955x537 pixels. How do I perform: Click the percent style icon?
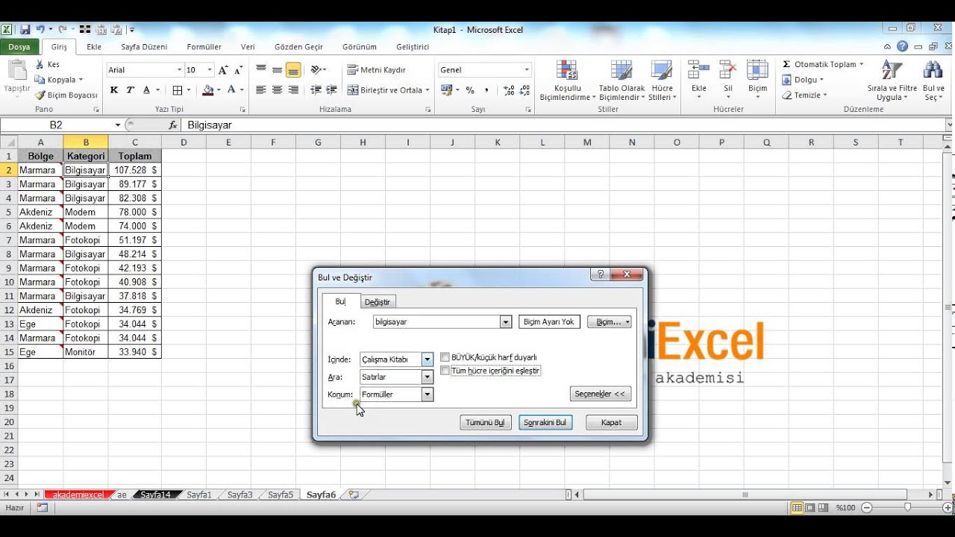pos(470,90)
